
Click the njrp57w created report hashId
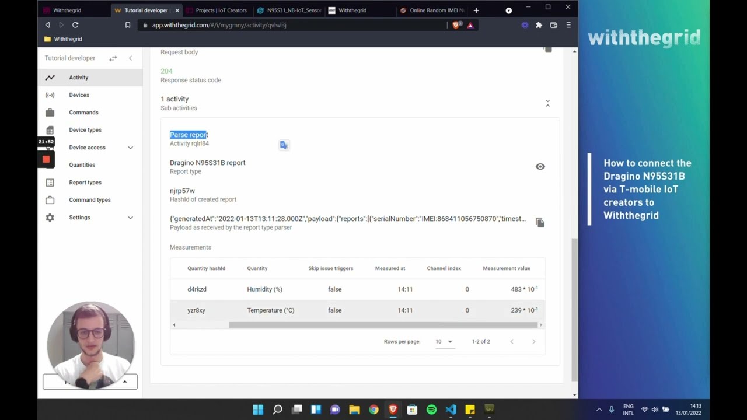182,191
